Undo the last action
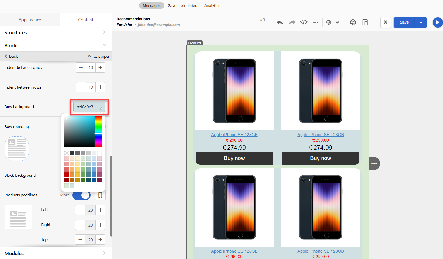Image resolution: width=443 pixels, height=259 pixels. [280, 22]
